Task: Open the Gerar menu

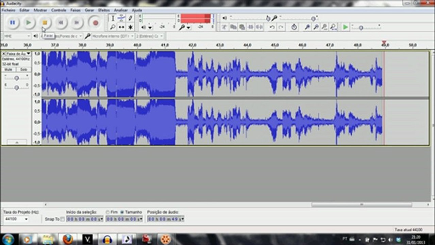Action: click(89, 10)
